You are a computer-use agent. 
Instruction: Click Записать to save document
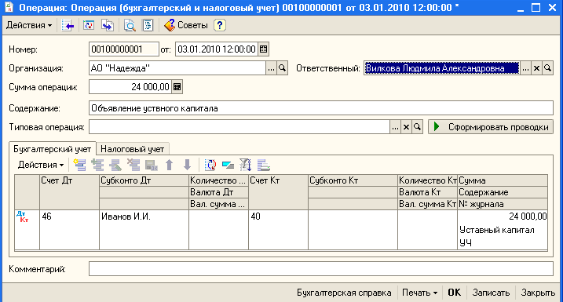pyautogui.click(x=491, y=293)
